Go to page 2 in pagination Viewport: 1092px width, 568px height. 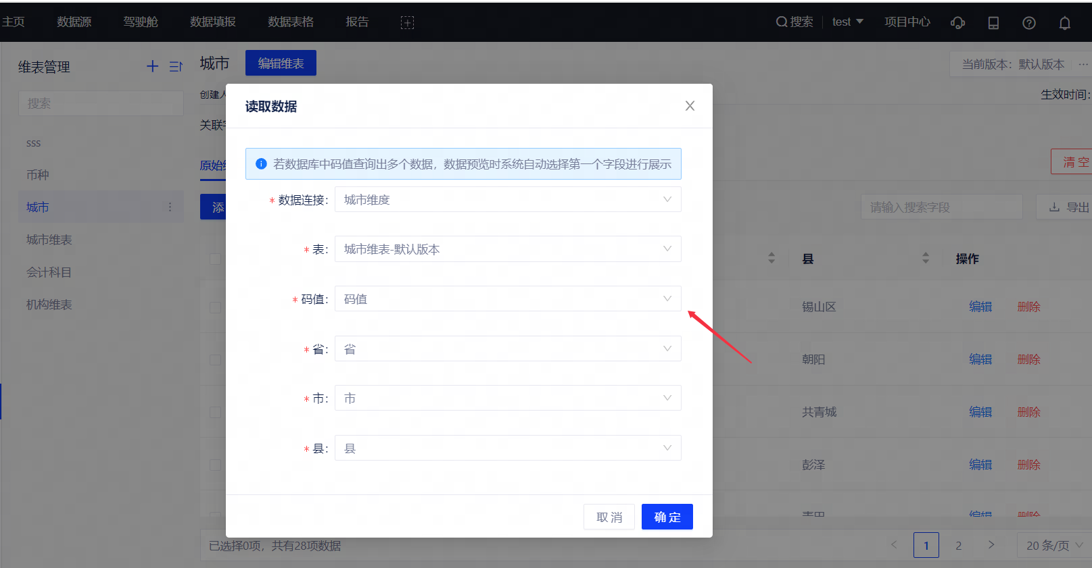958,546
